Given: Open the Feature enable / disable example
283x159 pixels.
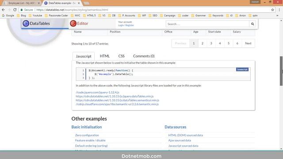Looking at the screenshot, I should 90,140.
